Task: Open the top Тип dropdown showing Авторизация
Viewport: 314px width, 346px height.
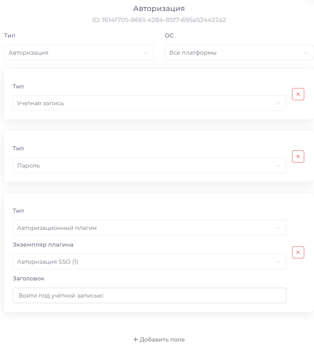Action: [79, 53]
